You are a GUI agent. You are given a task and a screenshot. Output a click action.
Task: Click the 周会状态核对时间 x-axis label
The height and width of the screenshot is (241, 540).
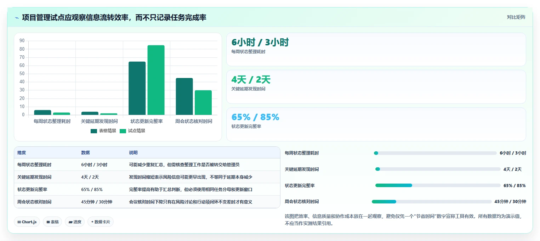(x=194, y=121)
